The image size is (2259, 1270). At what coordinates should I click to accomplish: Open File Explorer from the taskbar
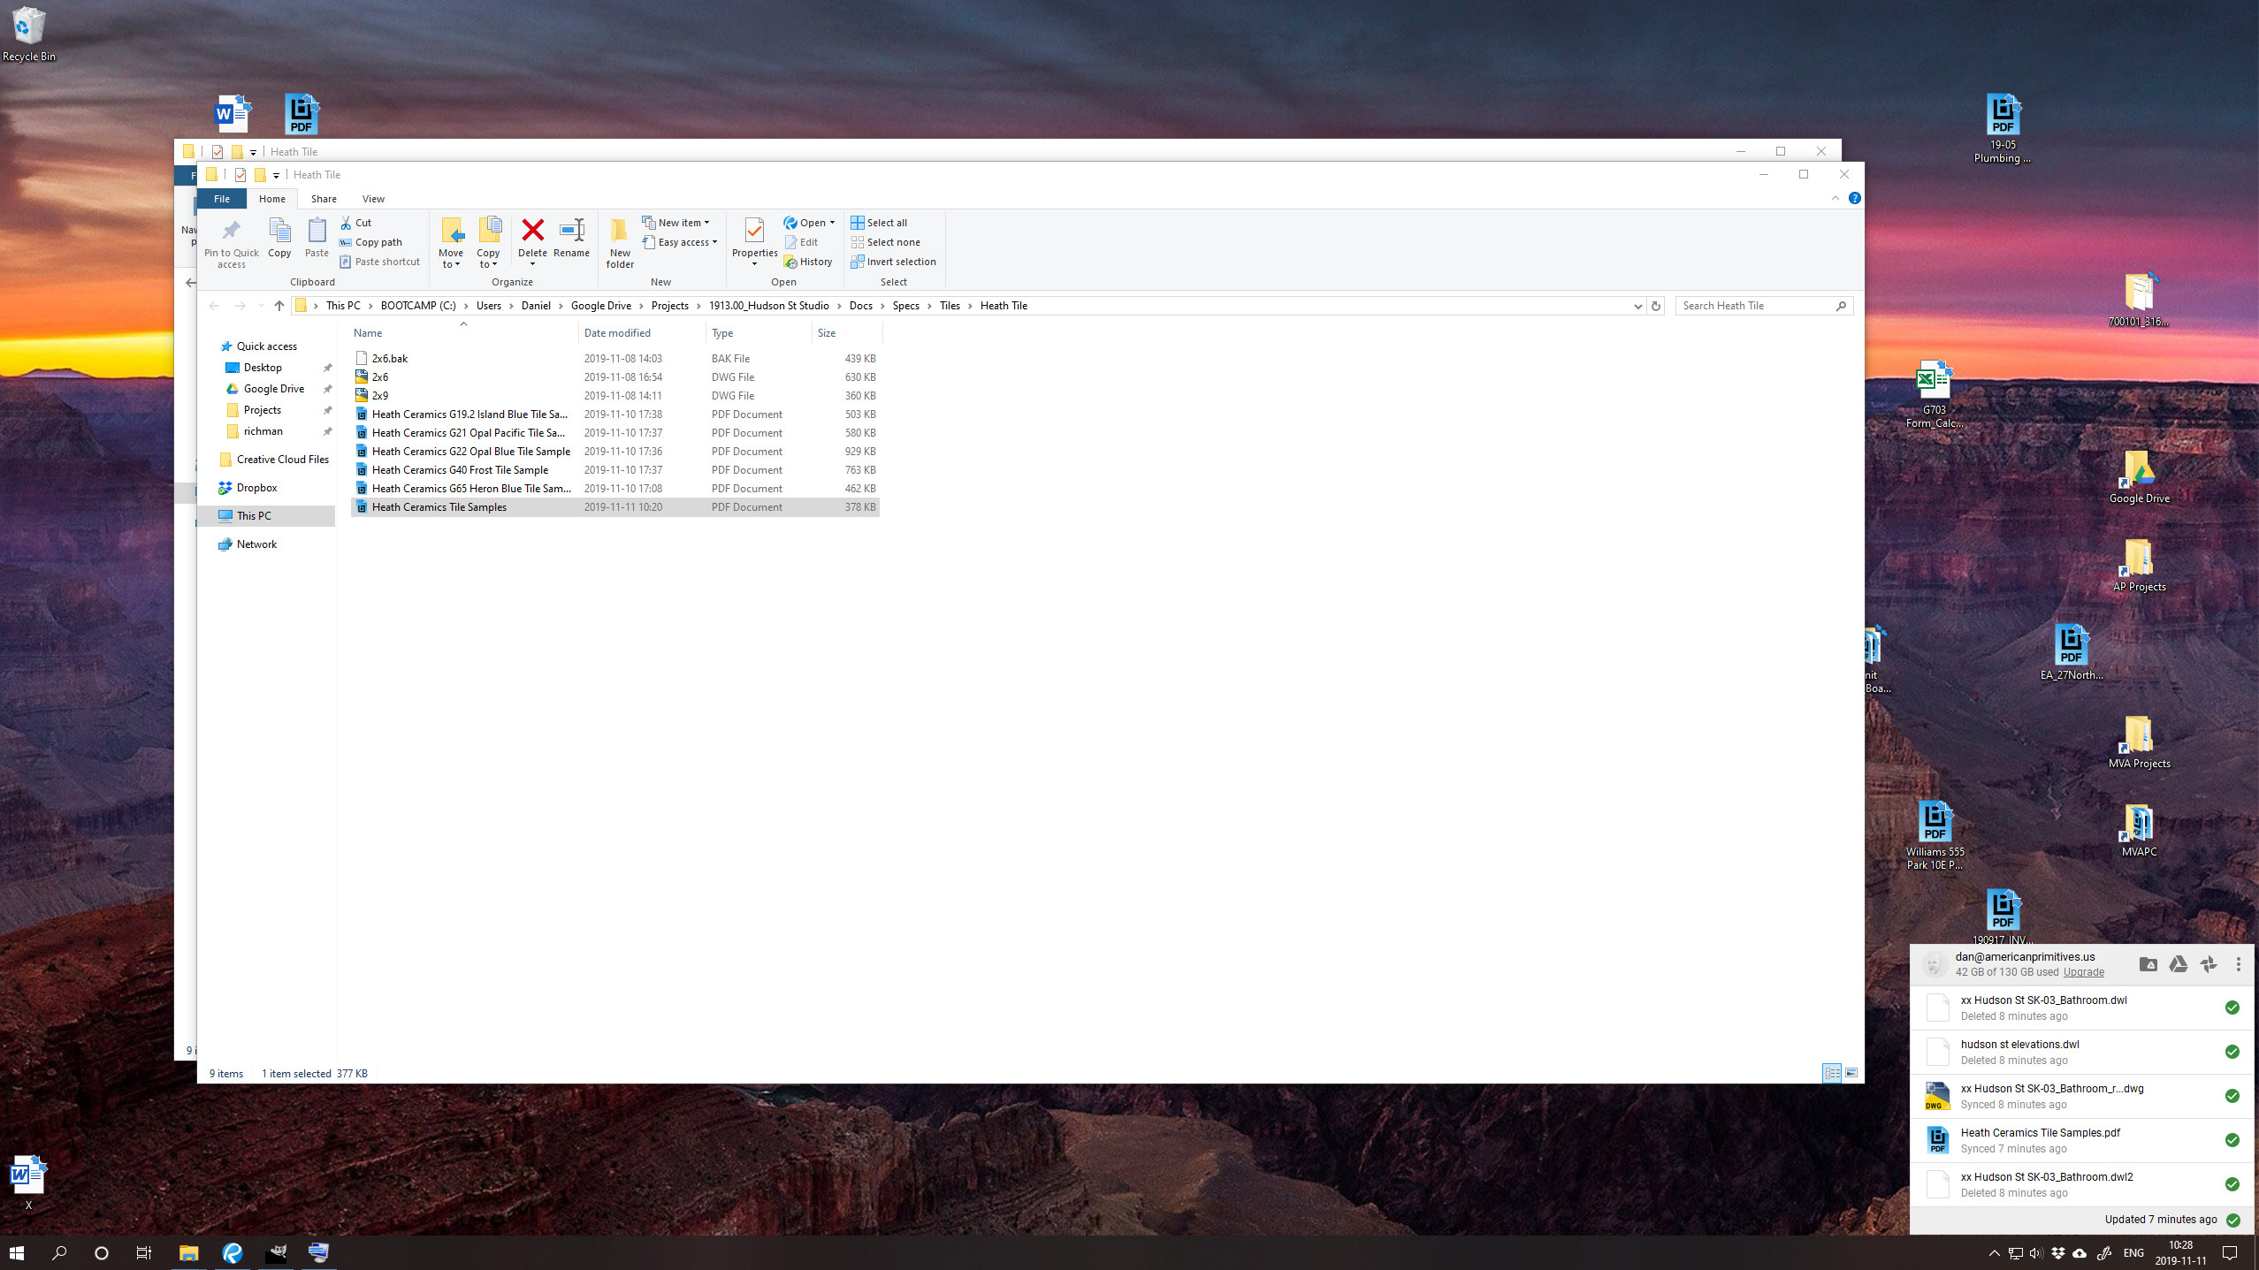pyautogui.click(x=188, y=1252)
